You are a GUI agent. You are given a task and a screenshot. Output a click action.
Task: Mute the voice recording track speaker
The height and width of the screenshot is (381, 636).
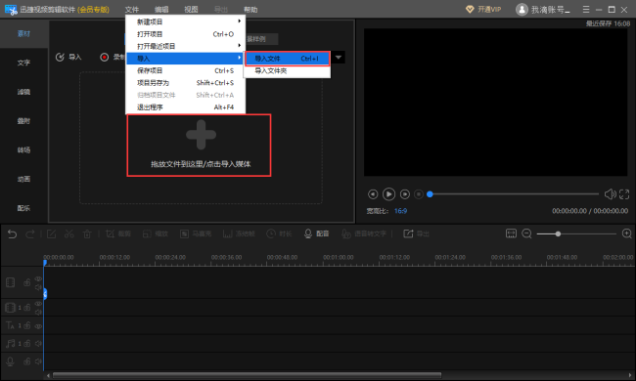point(38,361)
